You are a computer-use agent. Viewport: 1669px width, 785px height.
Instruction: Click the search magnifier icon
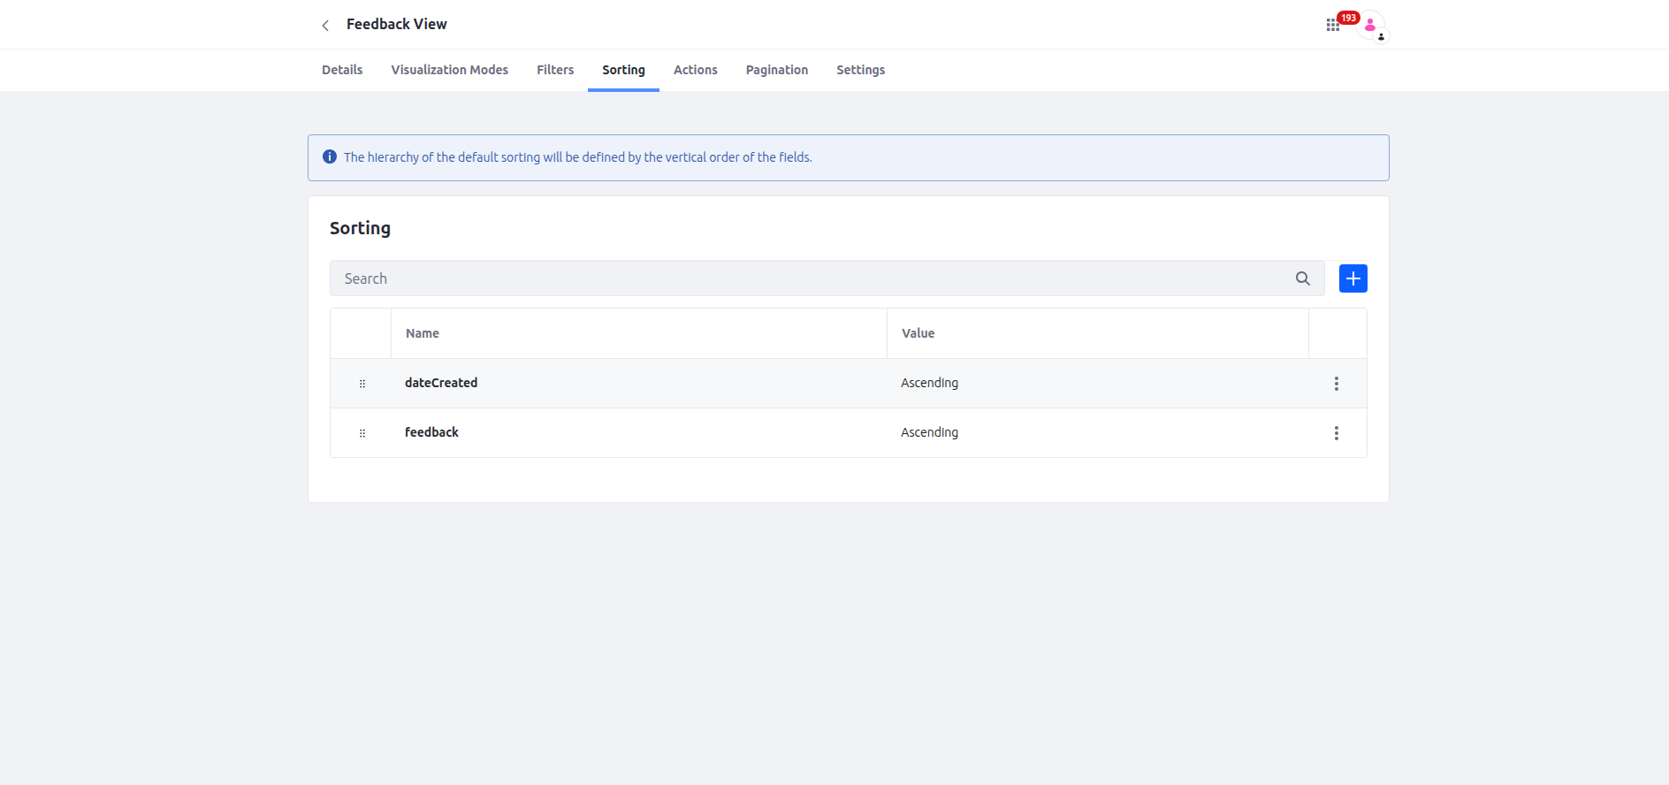pyautogui.click(x=1302, y=278)
